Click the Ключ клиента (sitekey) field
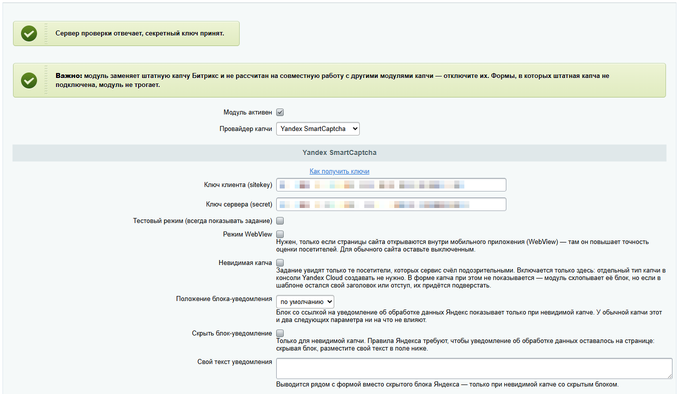This screenshot has height=394, width=679. 391,185
